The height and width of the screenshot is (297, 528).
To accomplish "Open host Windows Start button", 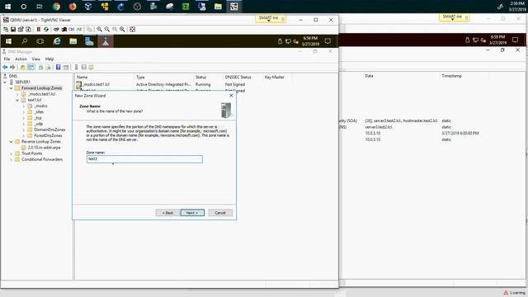I will [7, 7].
